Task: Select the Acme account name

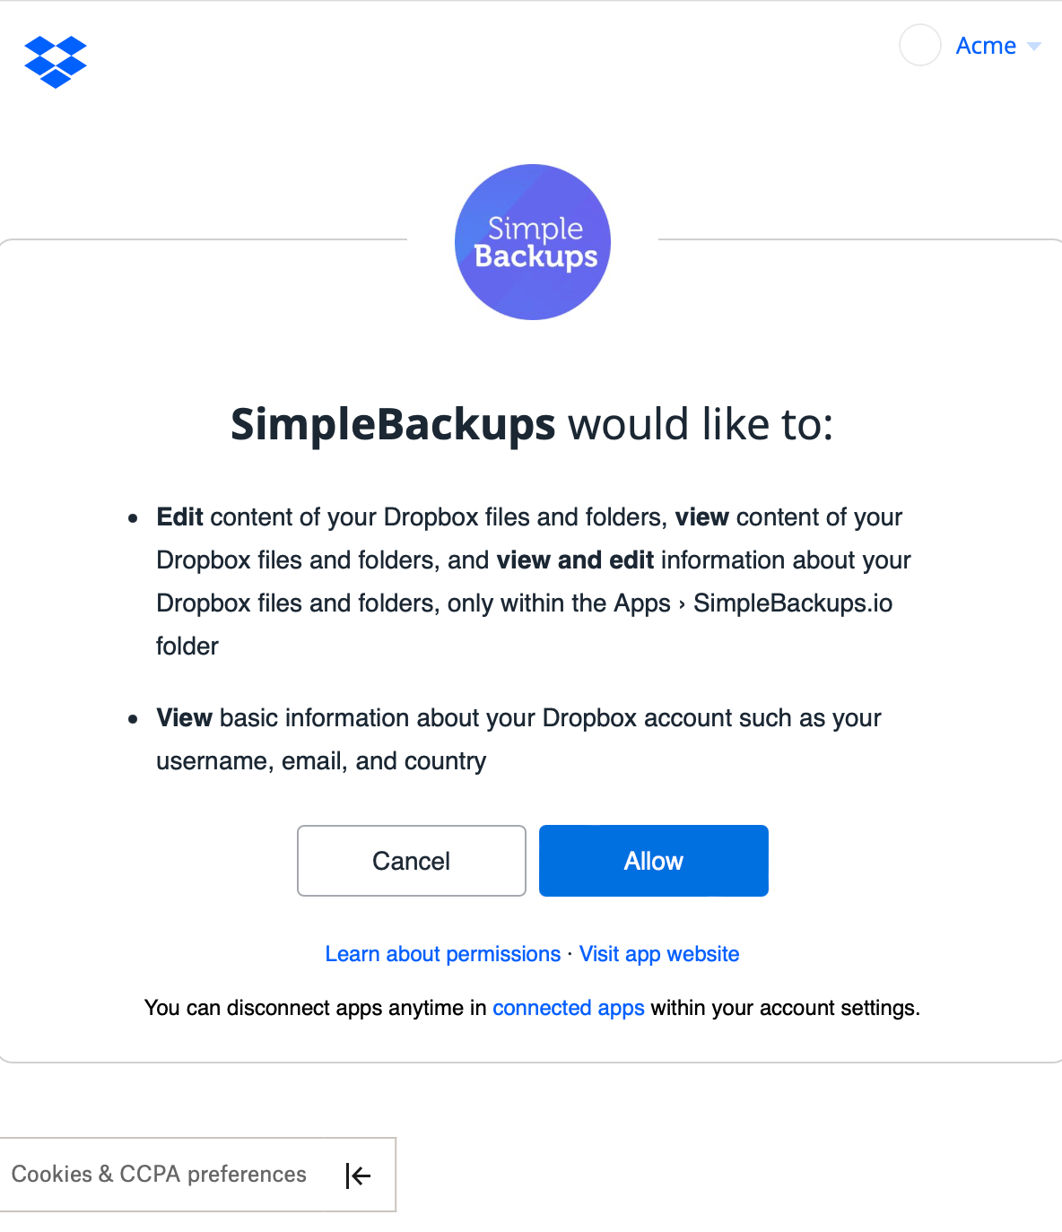Action: coord(986,46)
